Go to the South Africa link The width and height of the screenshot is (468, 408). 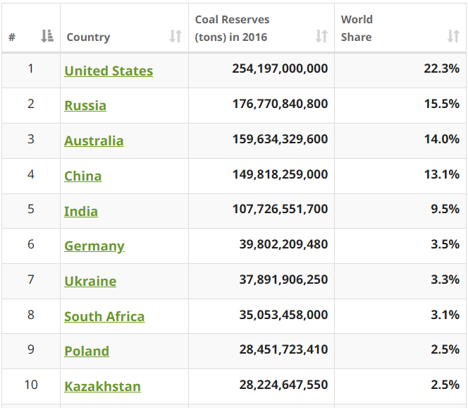pyautogui.click(x=104, y=316)
